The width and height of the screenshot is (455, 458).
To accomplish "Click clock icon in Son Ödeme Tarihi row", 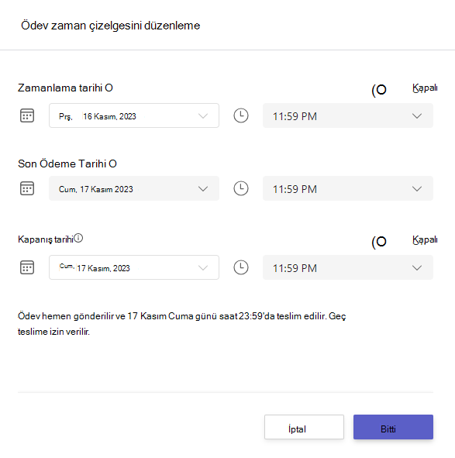I will 241,188.
